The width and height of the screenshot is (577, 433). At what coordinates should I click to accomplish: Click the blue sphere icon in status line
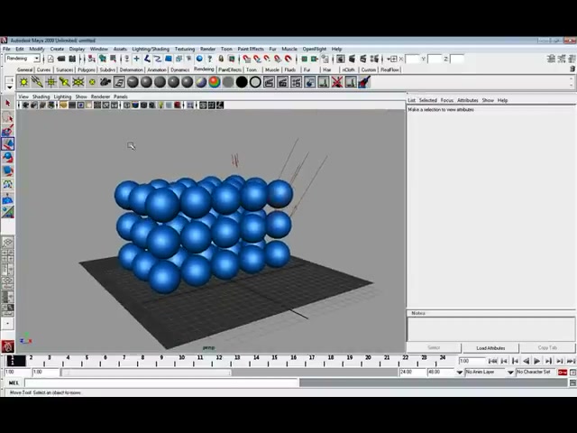tap(199, 59)
